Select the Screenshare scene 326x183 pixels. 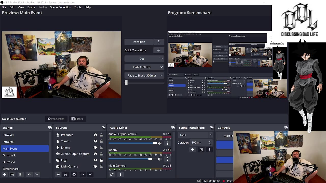pyautogui.click(x=24, y=169)
